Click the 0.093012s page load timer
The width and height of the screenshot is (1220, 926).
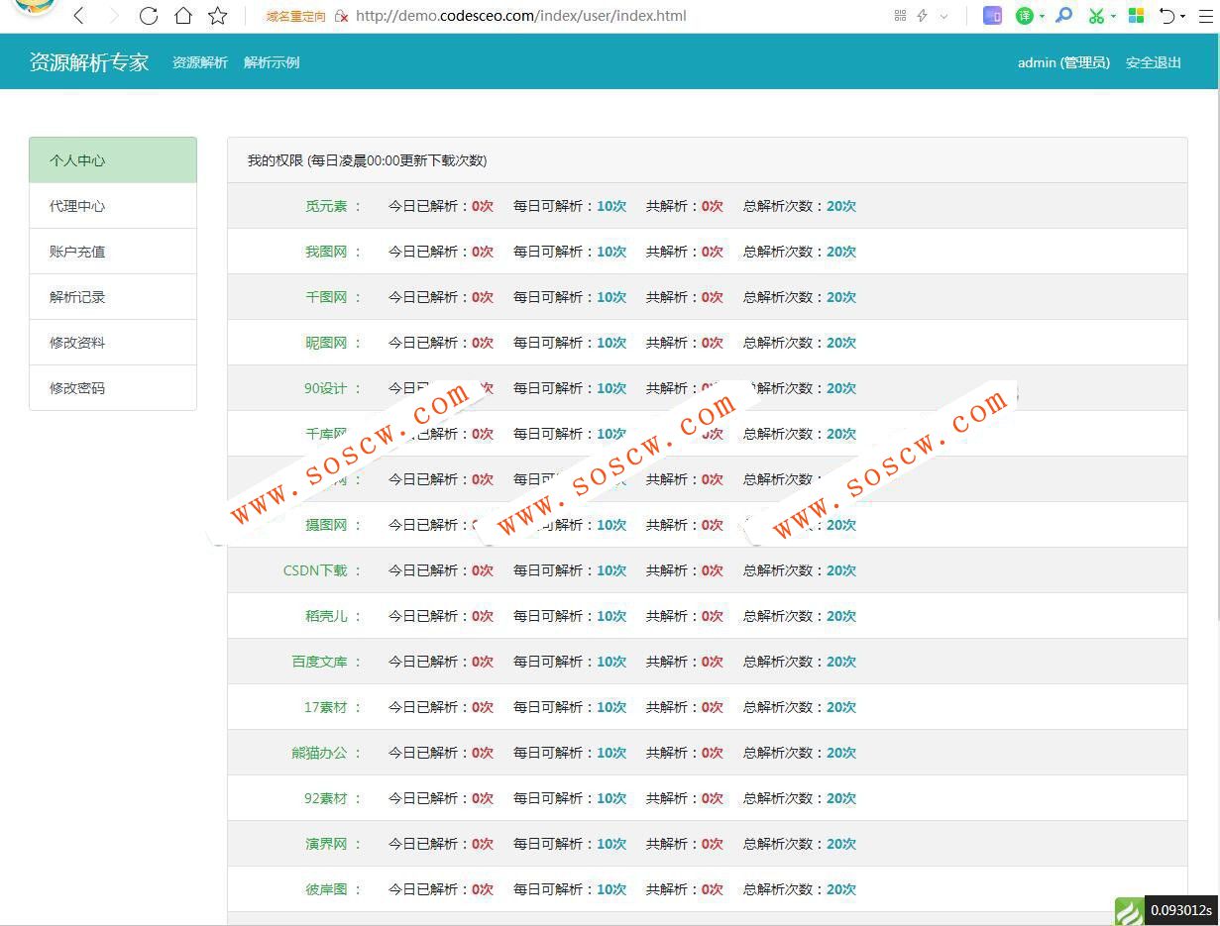pyautogui.click(x=1181, y=910)
